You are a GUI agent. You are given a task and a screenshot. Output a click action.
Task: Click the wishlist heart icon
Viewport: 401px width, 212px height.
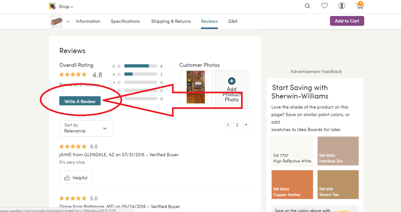(324, 6)
